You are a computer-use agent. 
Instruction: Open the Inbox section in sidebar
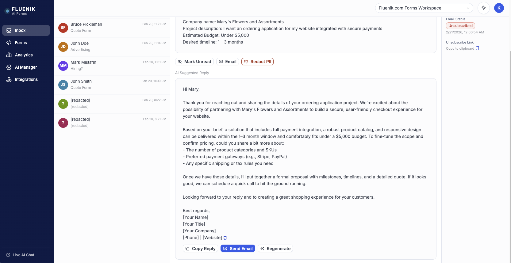coord(26,30)
